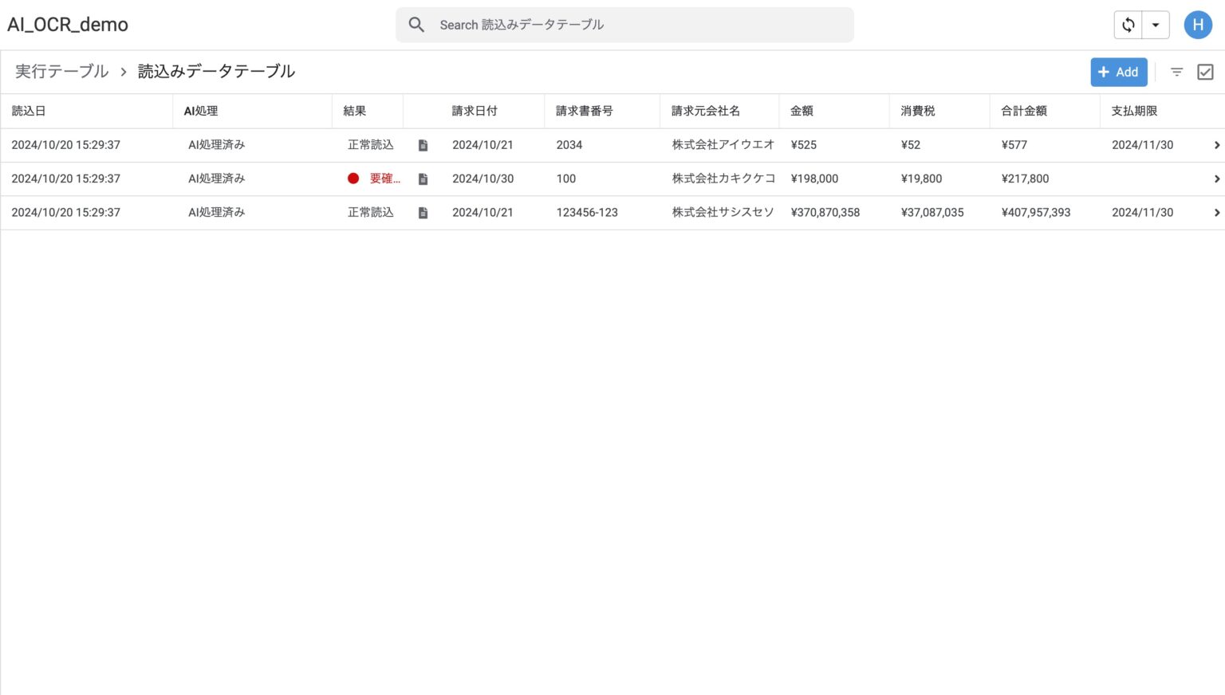Open the document icon for 株式会社アイウエオ row

pyautogui.click(x=423, y=145)
